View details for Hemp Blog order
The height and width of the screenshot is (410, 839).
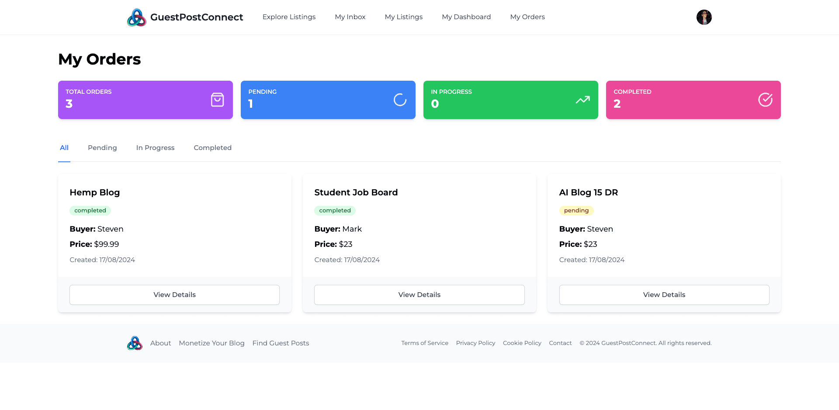174,295
